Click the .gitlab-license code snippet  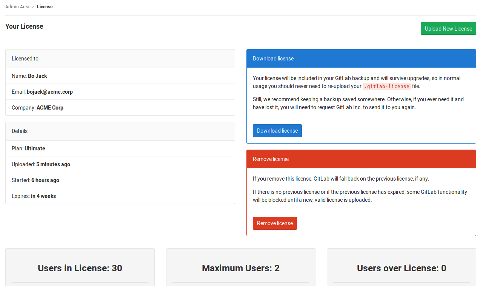[387, 86]
